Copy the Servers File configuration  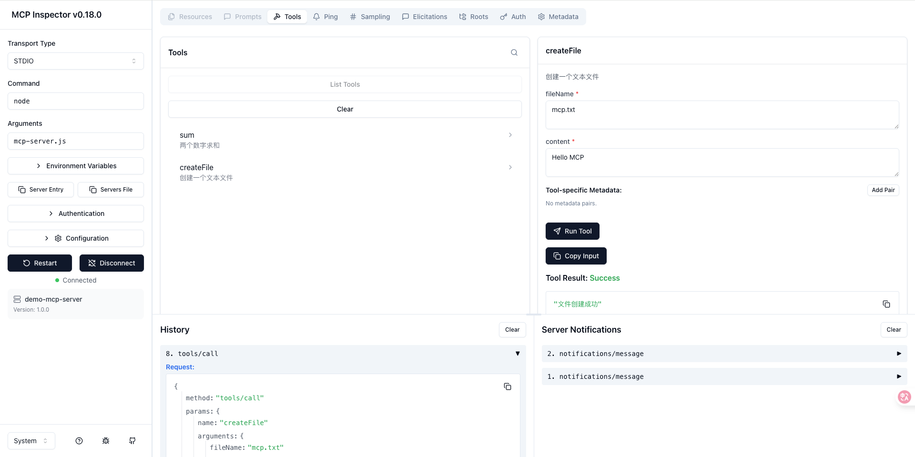tap(111, 190)
